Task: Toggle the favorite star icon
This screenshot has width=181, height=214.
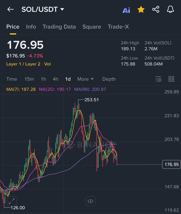Action: [141, 10]
